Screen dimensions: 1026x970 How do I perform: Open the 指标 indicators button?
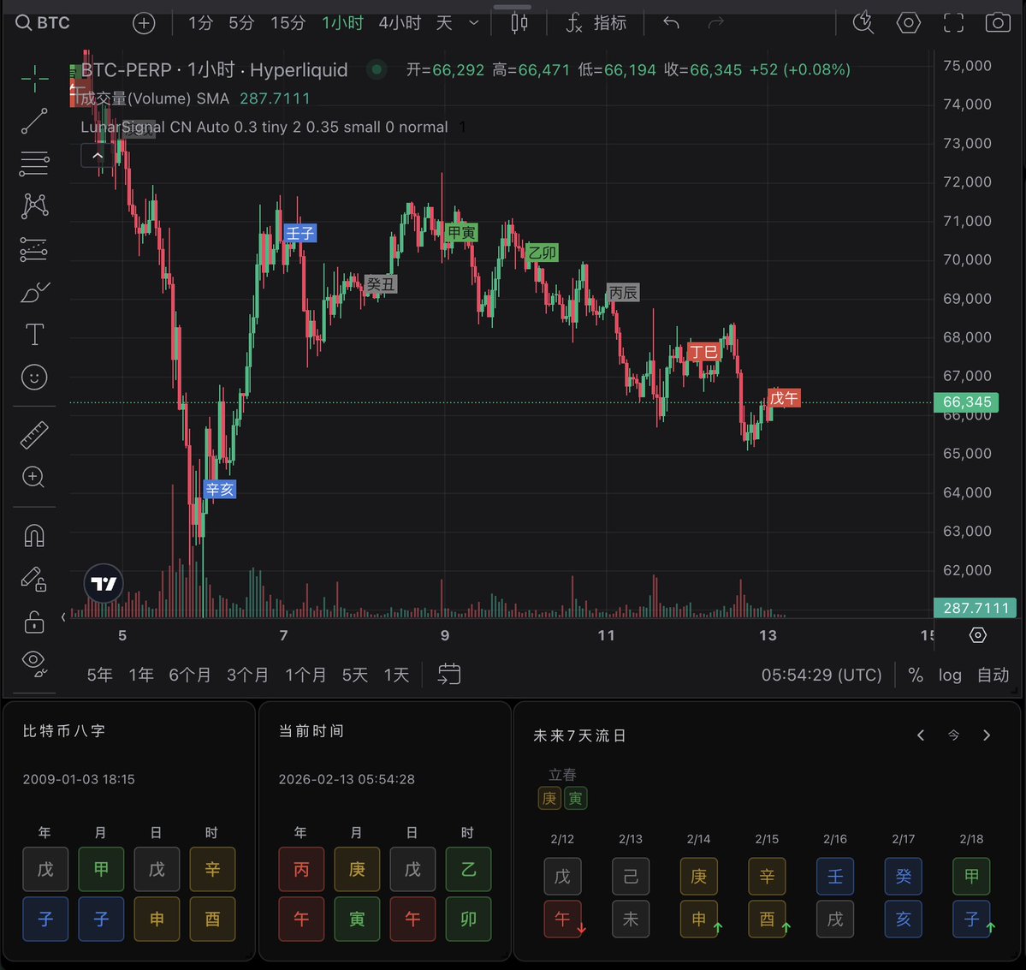[x=597, y=23]
